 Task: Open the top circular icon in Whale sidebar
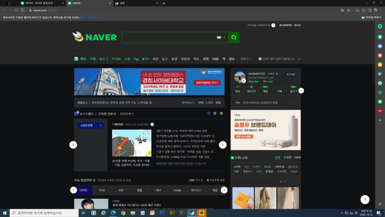[380, 26]
